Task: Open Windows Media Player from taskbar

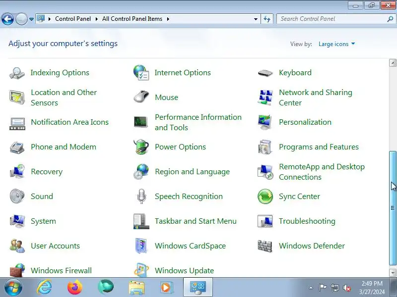Action: click(x=166, y=288)
